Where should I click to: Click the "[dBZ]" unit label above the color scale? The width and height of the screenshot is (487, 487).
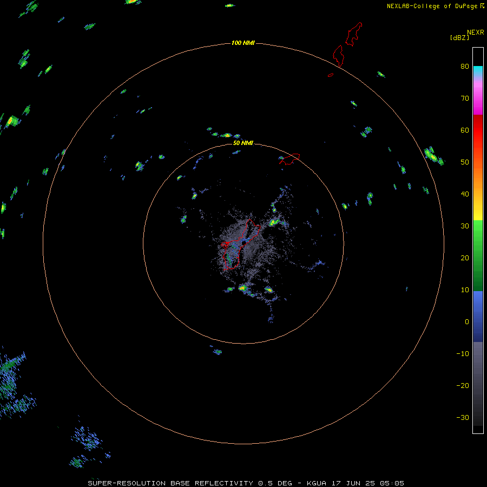[x=459, y=38]
